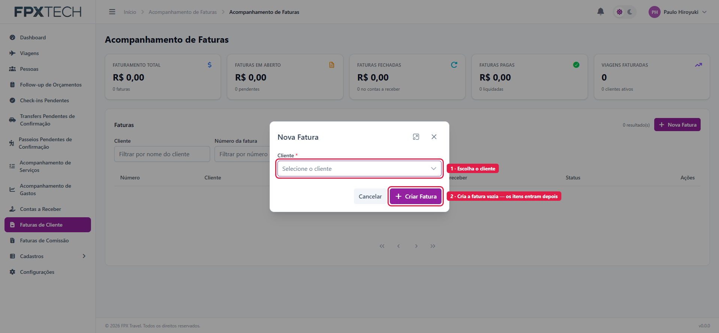Go to next page of Faturas table
Viewport: 719px width, 333px height.
(x=416, y=246)
